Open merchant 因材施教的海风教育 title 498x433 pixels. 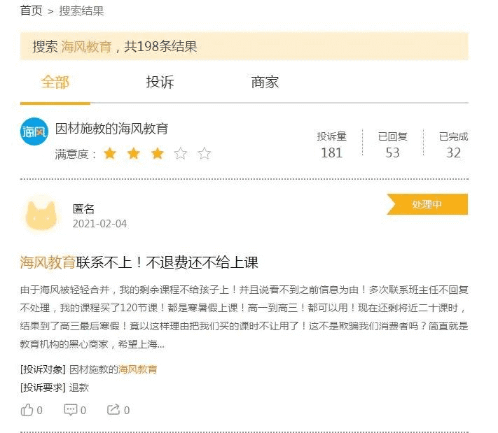[x=111, y=129]
